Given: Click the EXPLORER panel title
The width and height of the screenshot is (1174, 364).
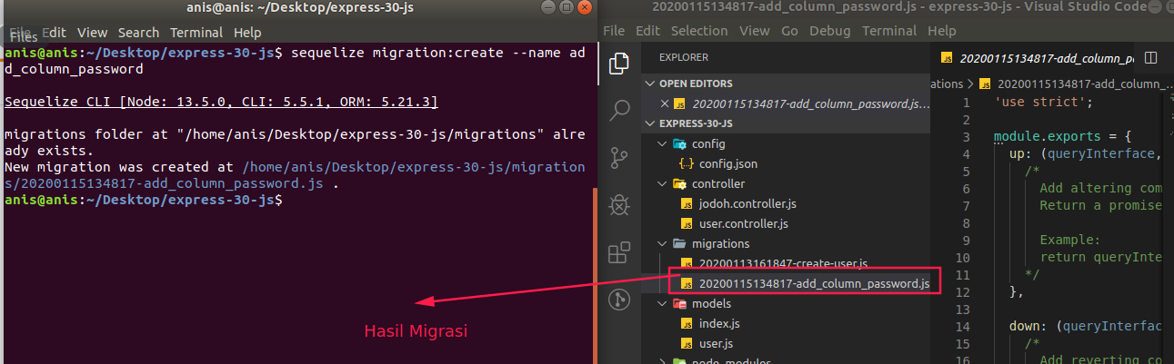Looking at the screenshot, I should point(683,57).
